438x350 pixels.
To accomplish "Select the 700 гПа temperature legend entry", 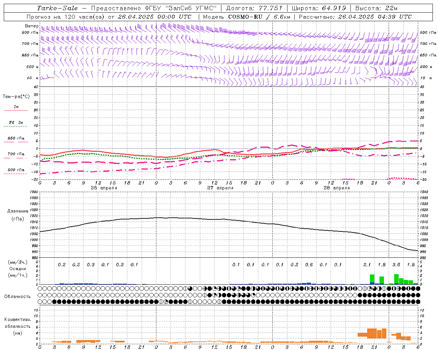I will click(16, 154).
